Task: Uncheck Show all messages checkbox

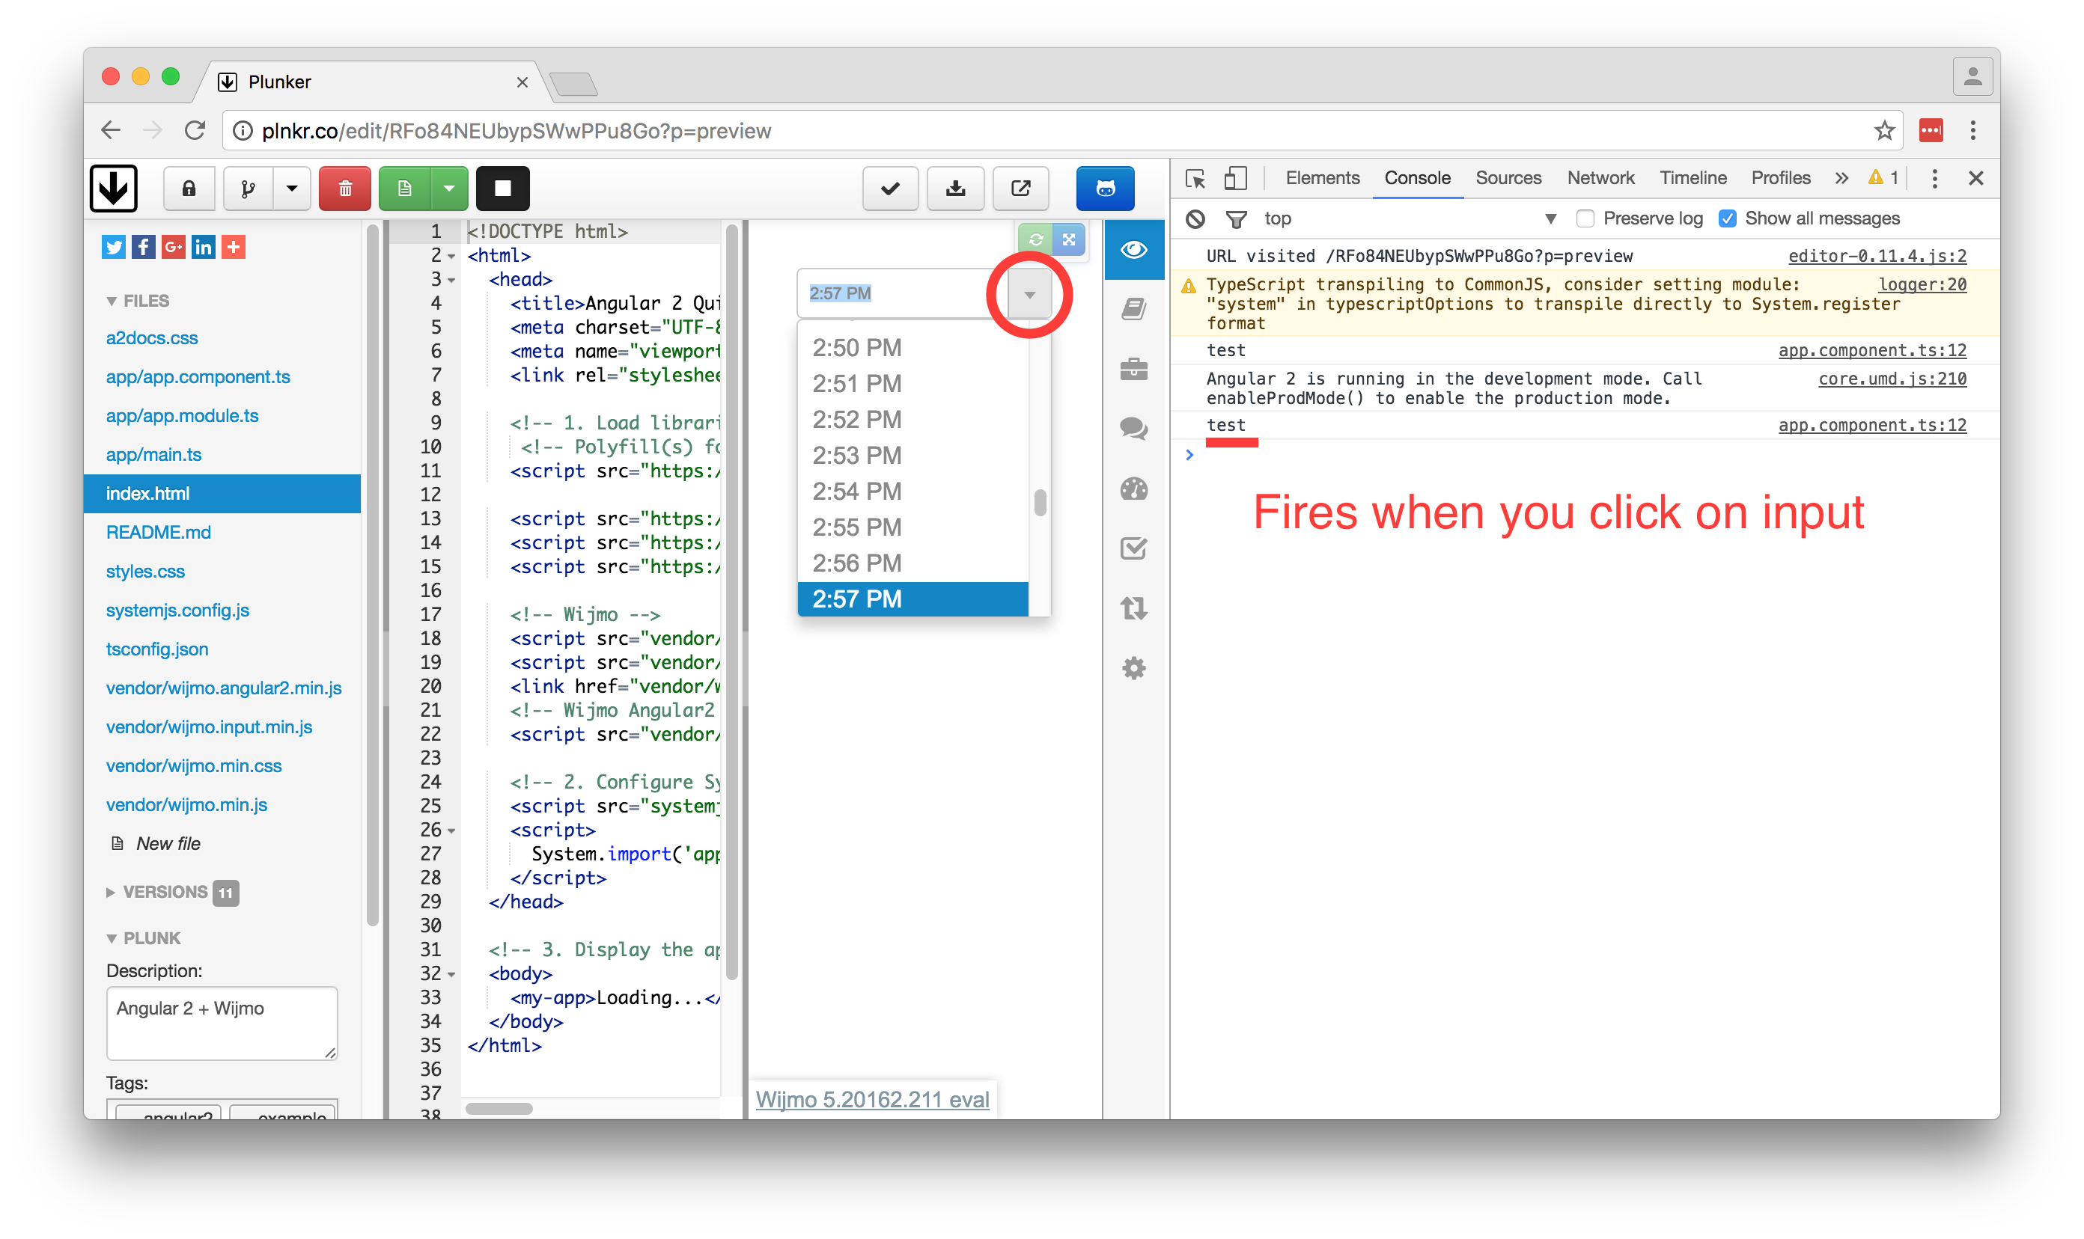Action: click(1726, 218)
